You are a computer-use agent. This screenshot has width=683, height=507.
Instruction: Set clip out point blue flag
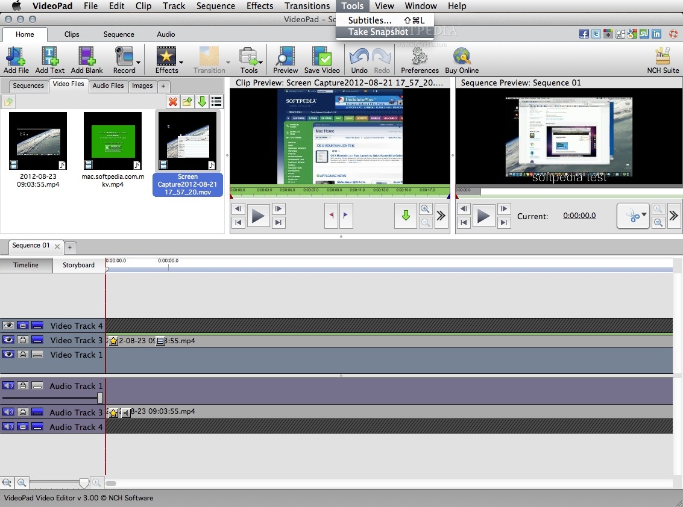click(345, 215)
